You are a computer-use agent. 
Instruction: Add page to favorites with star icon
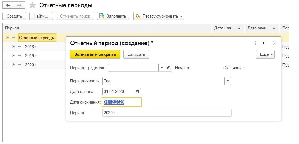click(32, 5)
